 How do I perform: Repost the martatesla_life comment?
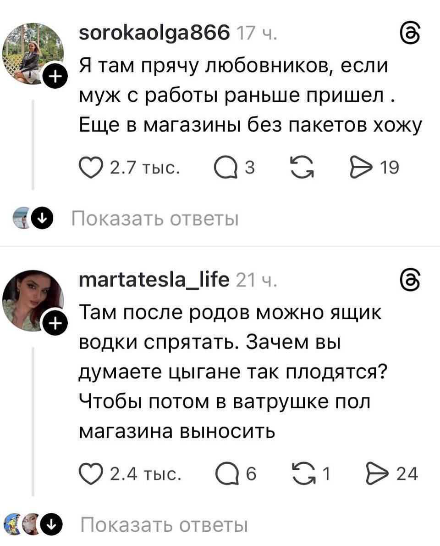click(301, 473)
